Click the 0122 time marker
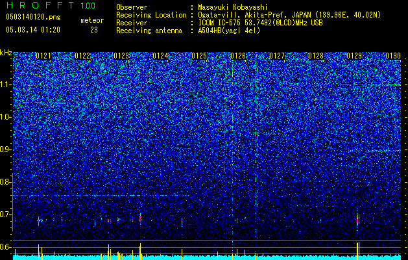Viewport: 408px width, 260px height. point(82,56)
